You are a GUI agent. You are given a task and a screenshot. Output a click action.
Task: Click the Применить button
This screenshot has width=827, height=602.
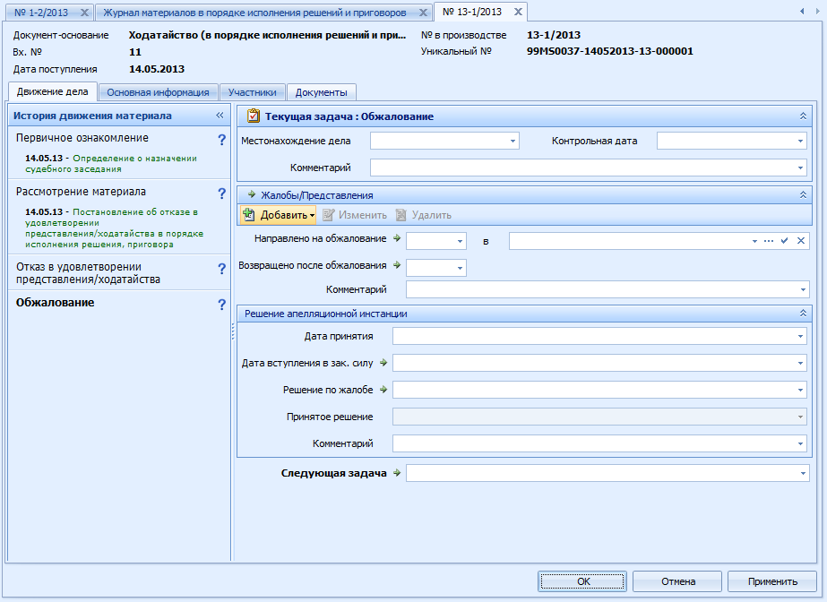pos(772,581)
